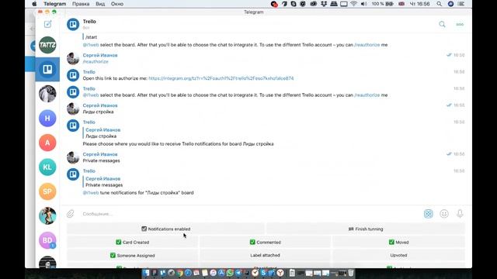Toggle the Card Created notification
Image resolution: width=497 pixels, height=279 pixels.
coord(132,242)
